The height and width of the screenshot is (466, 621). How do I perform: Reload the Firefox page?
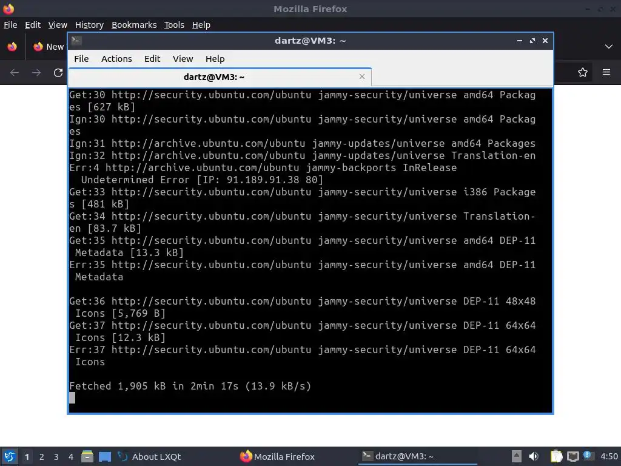(58, 73)
